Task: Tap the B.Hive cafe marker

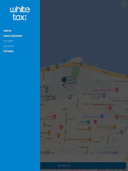Action: [49, 133]
